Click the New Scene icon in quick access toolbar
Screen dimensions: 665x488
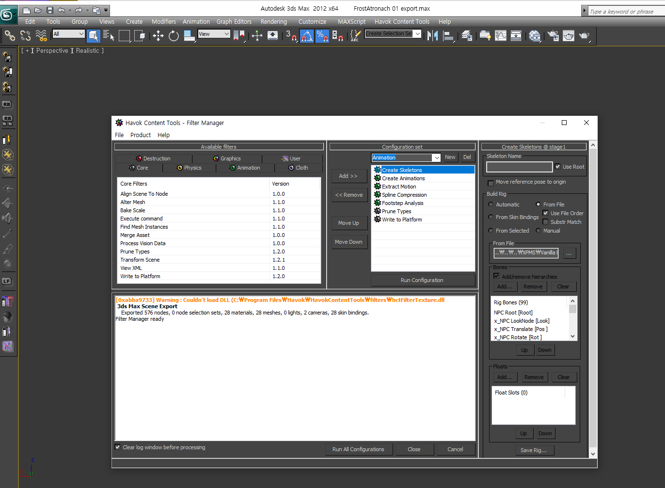point(27,10)
